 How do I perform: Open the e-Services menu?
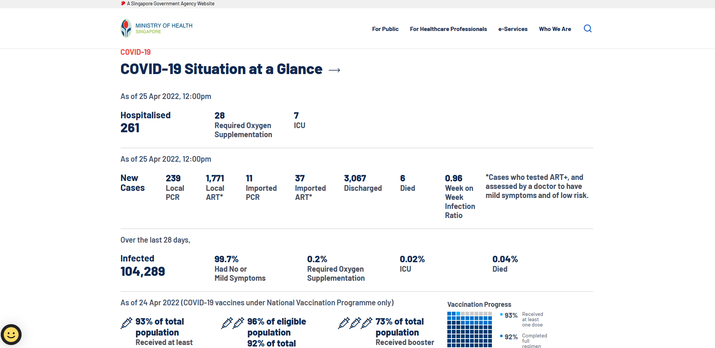[513, 29]
